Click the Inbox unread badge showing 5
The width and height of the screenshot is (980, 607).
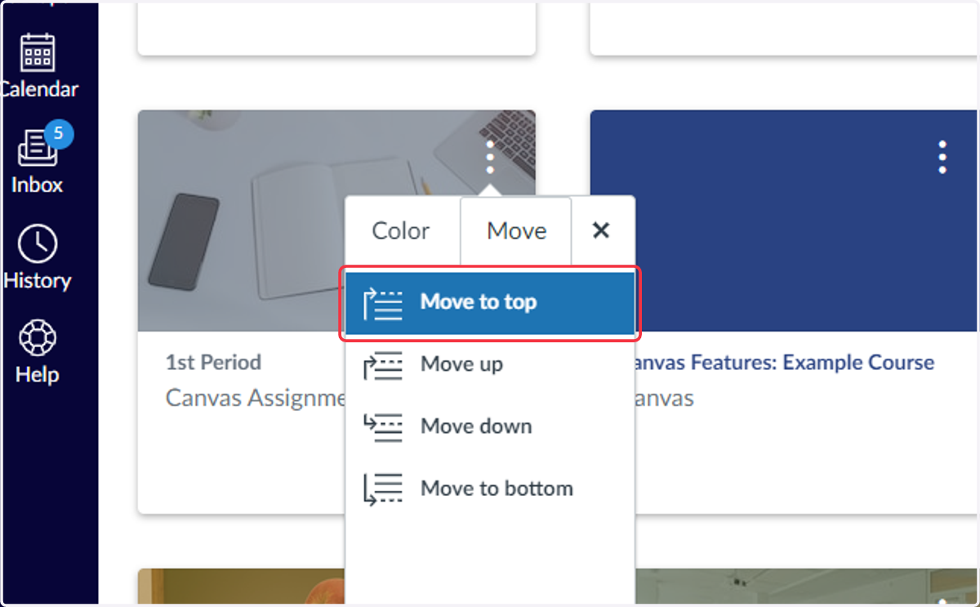[59, 134]
